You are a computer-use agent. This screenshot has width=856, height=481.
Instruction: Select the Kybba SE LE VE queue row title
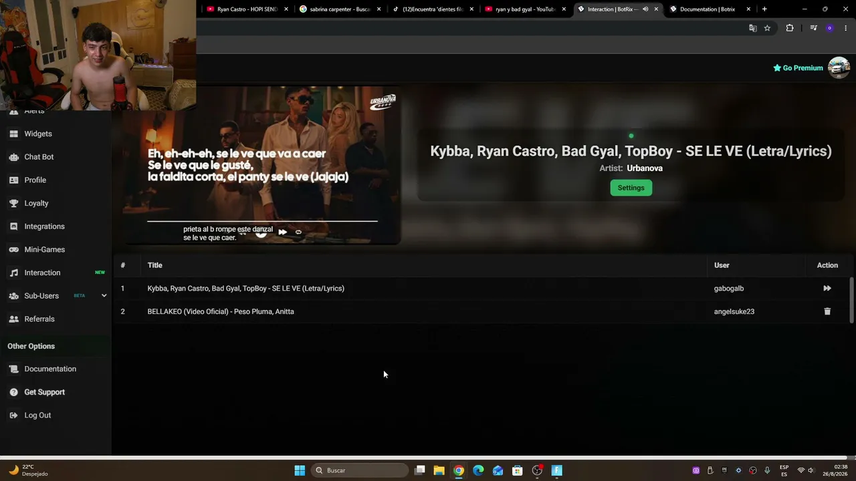pos(246,289)
